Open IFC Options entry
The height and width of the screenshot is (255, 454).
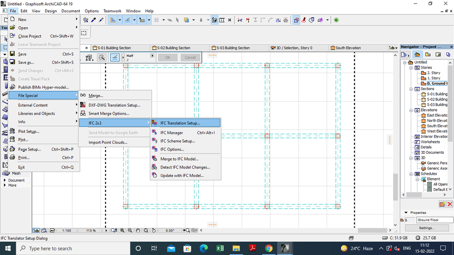click(185, 149)
